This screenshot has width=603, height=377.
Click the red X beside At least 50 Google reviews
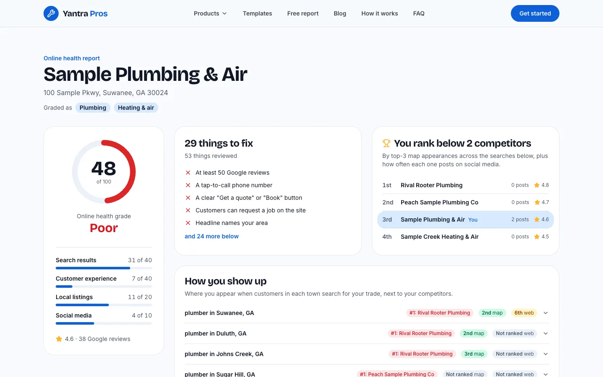(x=188, y=173)
